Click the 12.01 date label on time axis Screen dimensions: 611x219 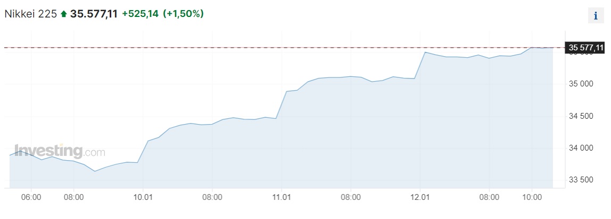tap(420, 197)
